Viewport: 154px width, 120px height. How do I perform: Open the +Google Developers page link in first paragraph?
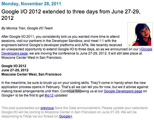coord(146,49)
